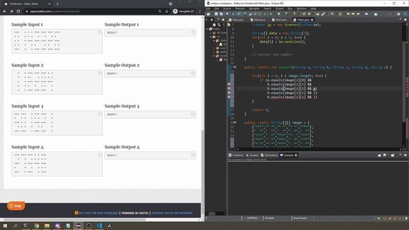Open Visual Studio Code from taskbar
Viewport: 409px width, 230px height.
pyautogui.click(x=100, y=226)
